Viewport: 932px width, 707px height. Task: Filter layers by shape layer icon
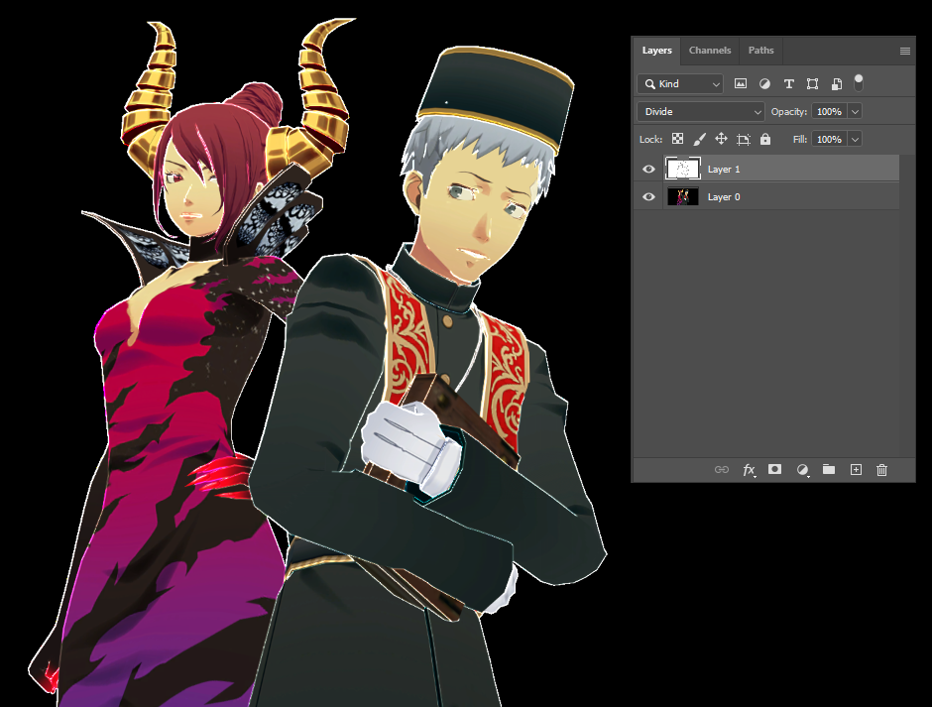(x=813, y=84)
